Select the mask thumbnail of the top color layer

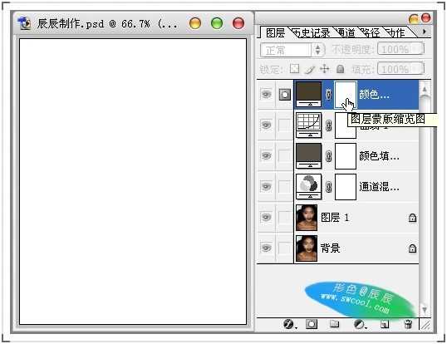click(346, 95)
